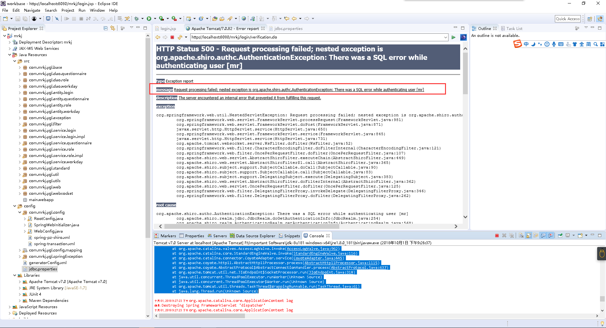Screen dimensions: 606x328
Task: Terminate the Tomcat process in Console
Action: [497, 235]
